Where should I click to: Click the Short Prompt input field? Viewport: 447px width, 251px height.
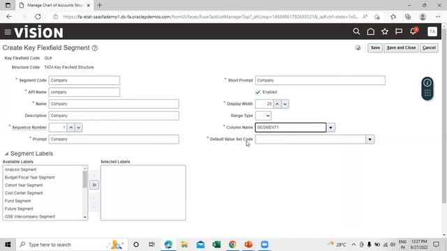click(x=320, y=80)
